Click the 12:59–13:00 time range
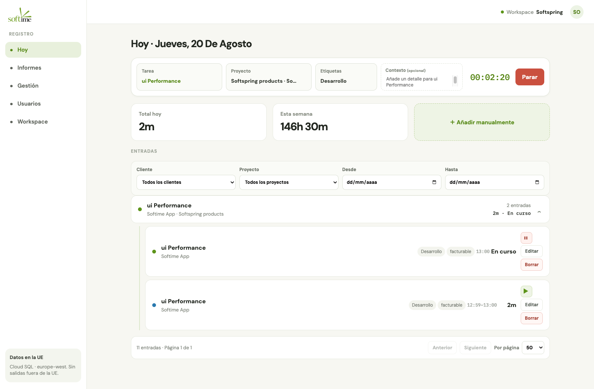 click(x=482, y=305)
